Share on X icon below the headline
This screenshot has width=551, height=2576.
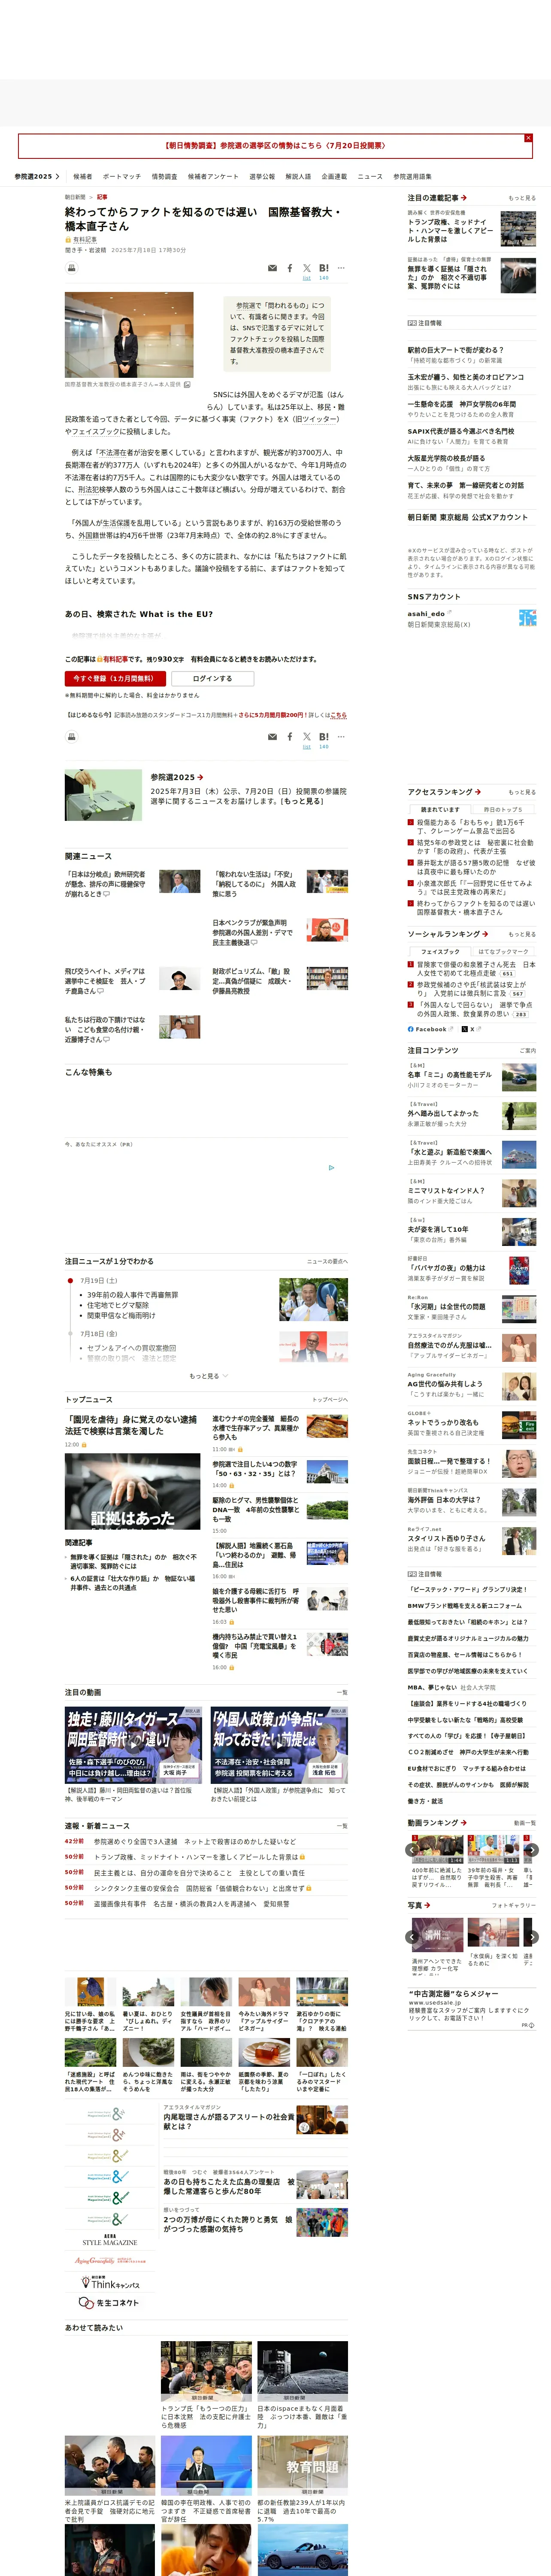click(307, 268)
